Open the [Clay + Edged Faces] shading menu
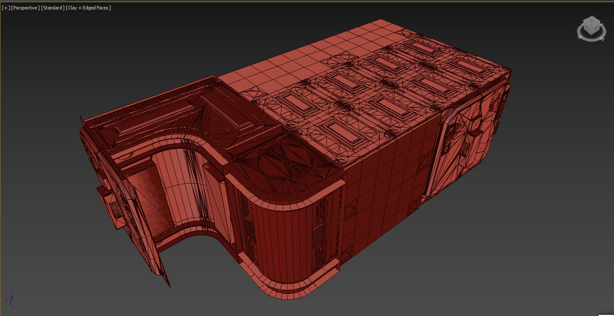Screen dimensions: 614x316 (x=88, y=8)
